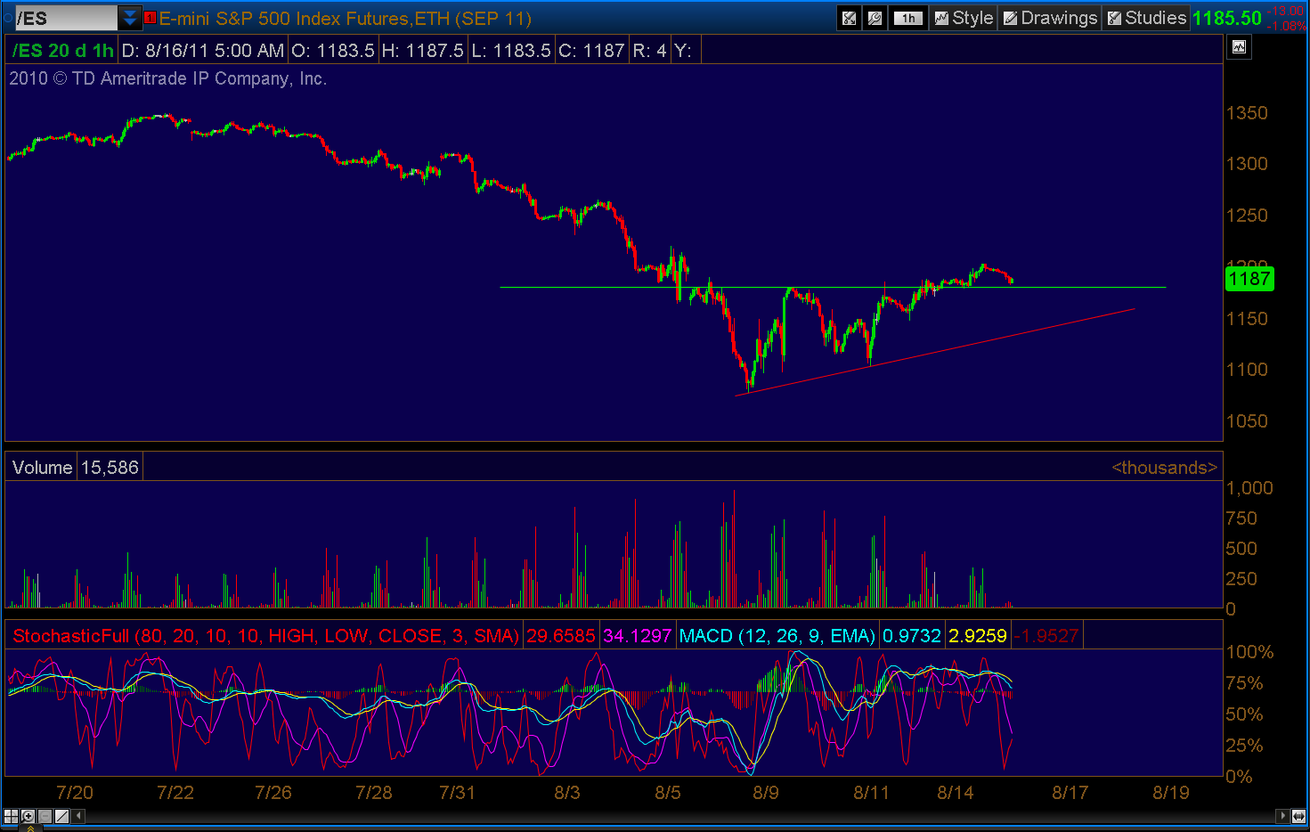Viewport: 1310px width, 832px height.
Task: Click the far-right scroll-to-end button
Action: click(1299, 816)
